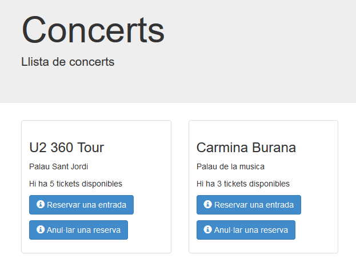Click info icon on Carmina Burana Anul·lar button
This screenshot has height=266, width=356.
pyautogui.click(x=208, y=229)
